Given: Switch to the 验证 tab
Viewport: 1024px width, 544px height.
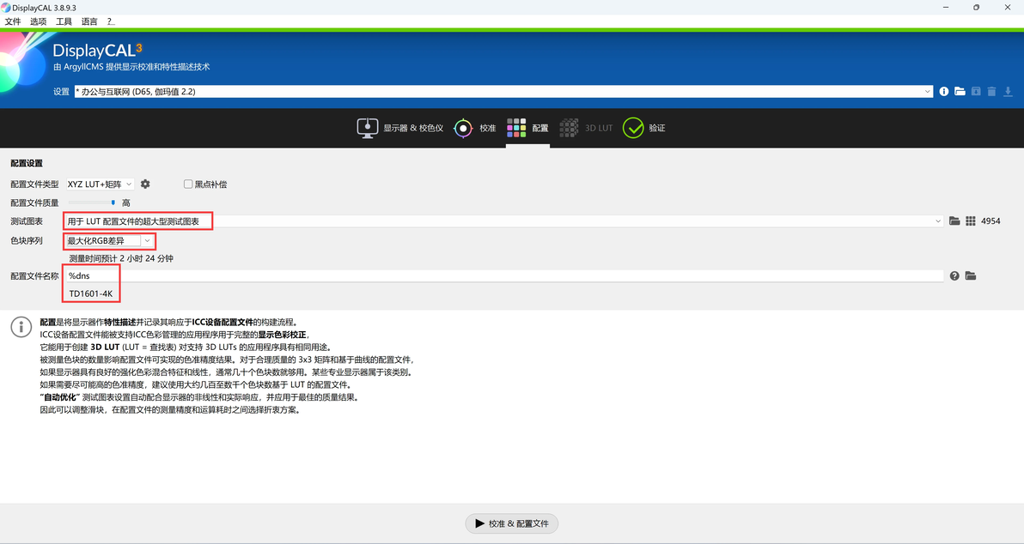Looking at the screenshot, I should coord(644,128).
